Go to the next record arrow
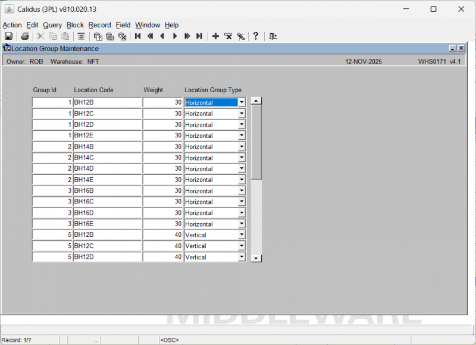This screenshot has width=476, height=345. [175, 36]
